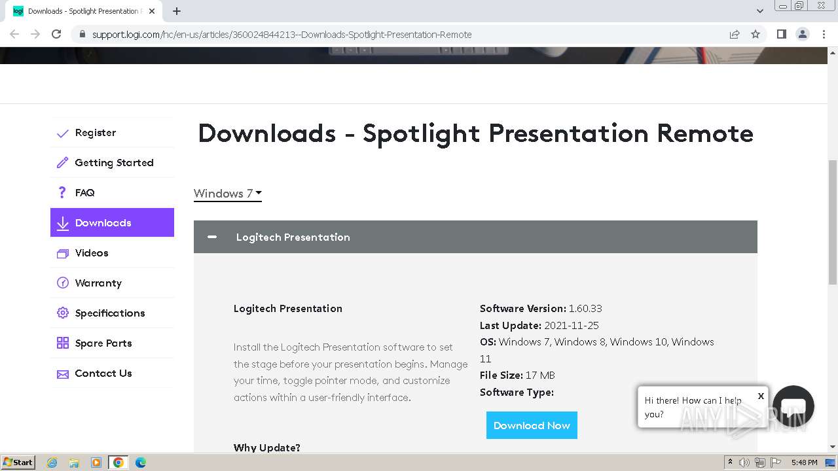Screen dimensions: 838x471
Task: Click the Warranty icon in sidebar
Action: click(x=63, y=283)
